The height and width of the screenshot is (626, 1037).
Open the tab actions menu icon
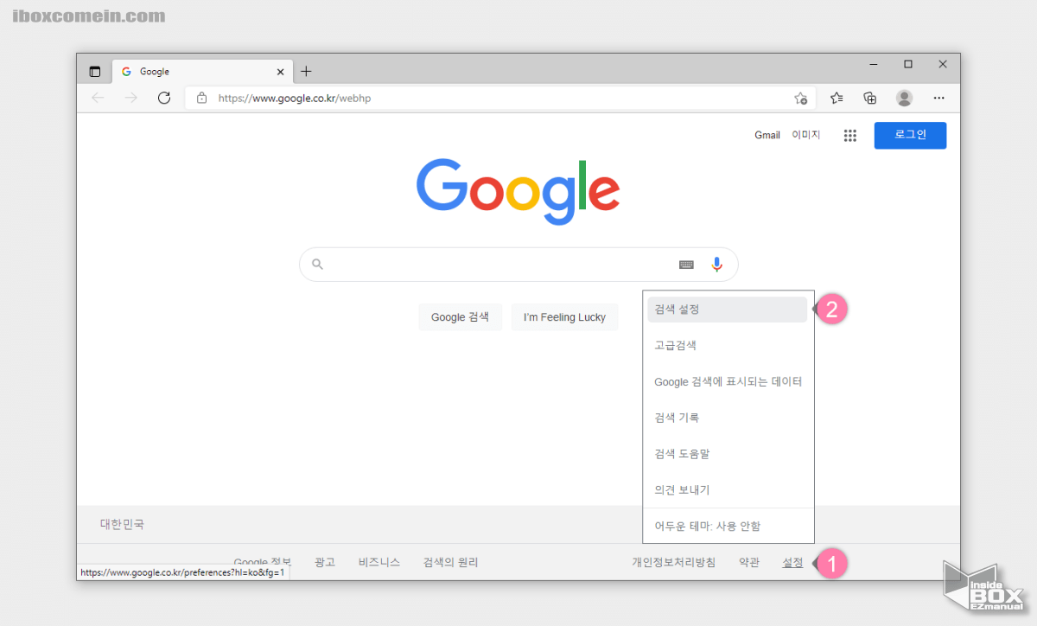[x=95, y=72]
